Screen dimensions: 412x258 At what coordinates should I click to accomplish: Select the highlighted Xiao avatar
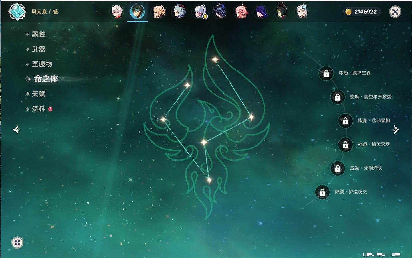pyautogui.click(x=137, y=12)
